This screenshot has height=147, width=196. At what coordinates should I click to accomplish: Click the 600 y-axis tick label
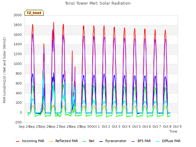coord(19,84)
